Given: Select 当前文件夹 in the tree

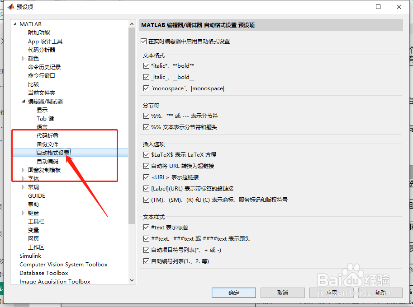Looking at the screenshot, I should (42, 93).
